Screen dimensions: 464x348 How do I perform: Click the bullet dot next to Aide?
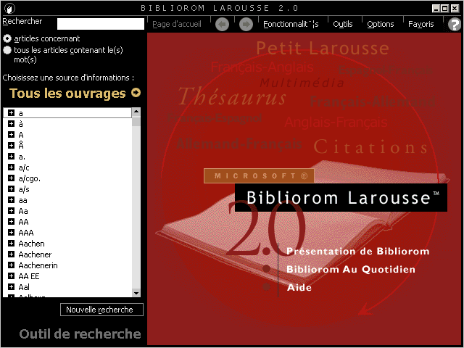pos(266,287)
